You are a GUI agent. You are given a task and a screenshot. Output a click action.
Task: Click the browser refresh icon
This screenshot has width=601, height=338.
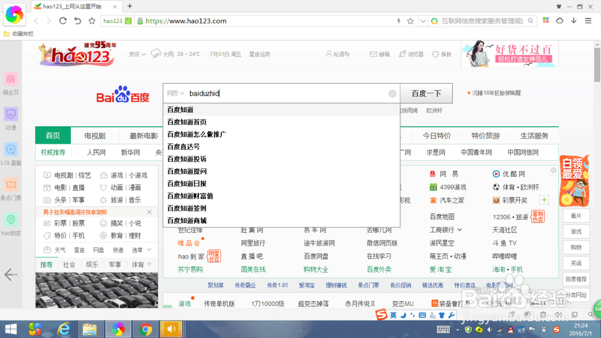pyautogui.click(x=63, y=20)
